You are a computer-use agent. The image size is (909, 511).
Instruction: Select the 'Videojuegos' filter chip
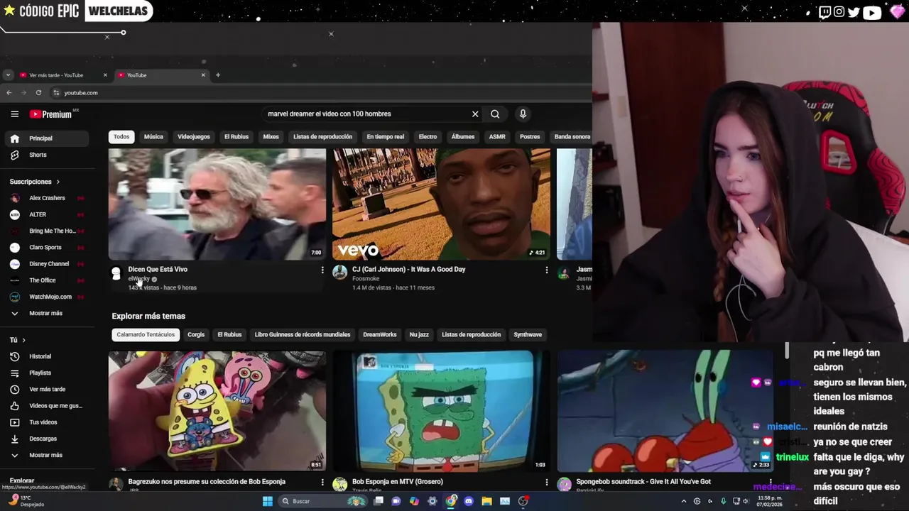[x=194, y=136]
